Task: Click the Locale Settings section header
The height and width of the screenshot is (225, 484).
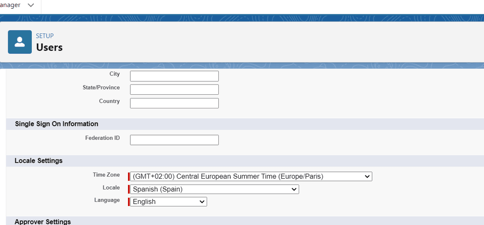Action: pos(38,161)
